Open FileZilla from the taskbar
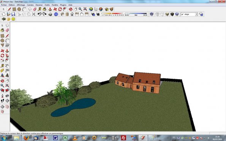This screenshot has height=141, width=226. pos(123,138)
